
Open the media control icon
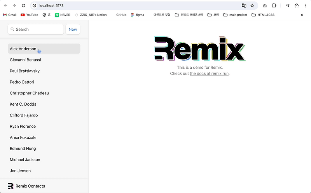click(287, 5)
